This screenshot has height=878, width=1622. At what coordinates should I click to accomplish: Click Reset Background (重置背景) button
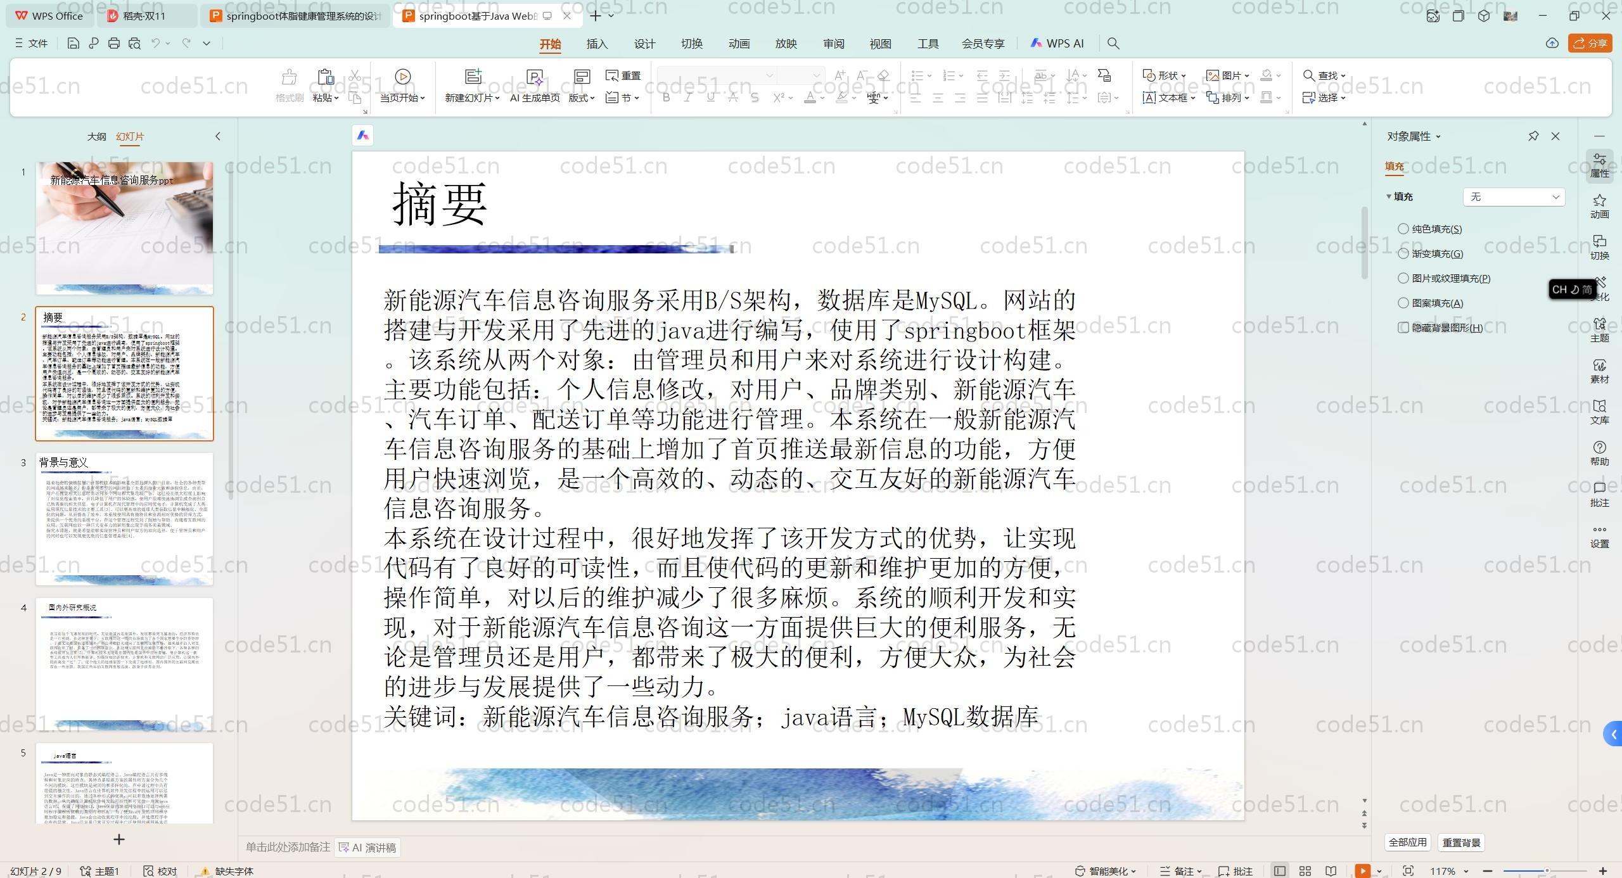pos(1461,843)
